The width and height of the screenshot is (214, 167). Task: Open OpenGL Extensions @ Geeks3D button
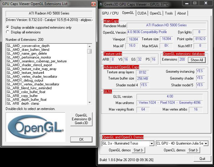81,119
